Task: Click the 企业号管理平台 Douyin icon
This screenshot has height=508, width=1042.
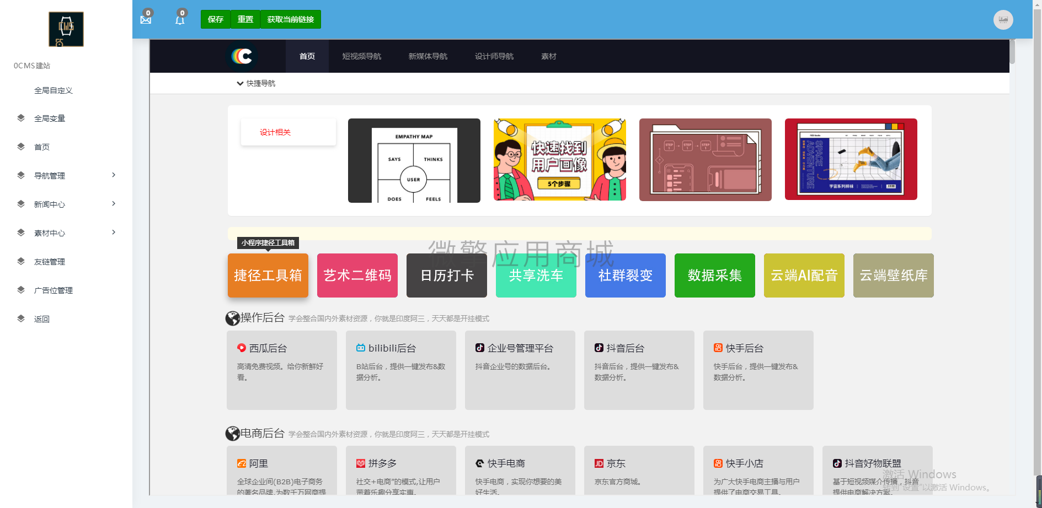Action: (480, 348)
